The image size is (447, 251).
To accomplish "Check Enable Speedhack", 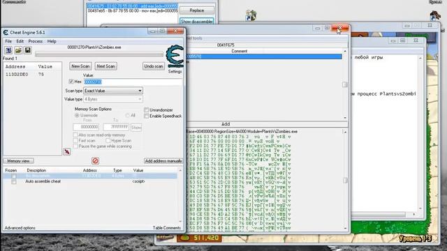I will 146,116.
